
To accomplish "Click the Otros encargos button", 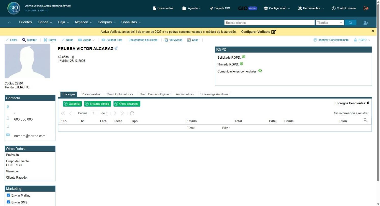I will click(x=127, y=104).
